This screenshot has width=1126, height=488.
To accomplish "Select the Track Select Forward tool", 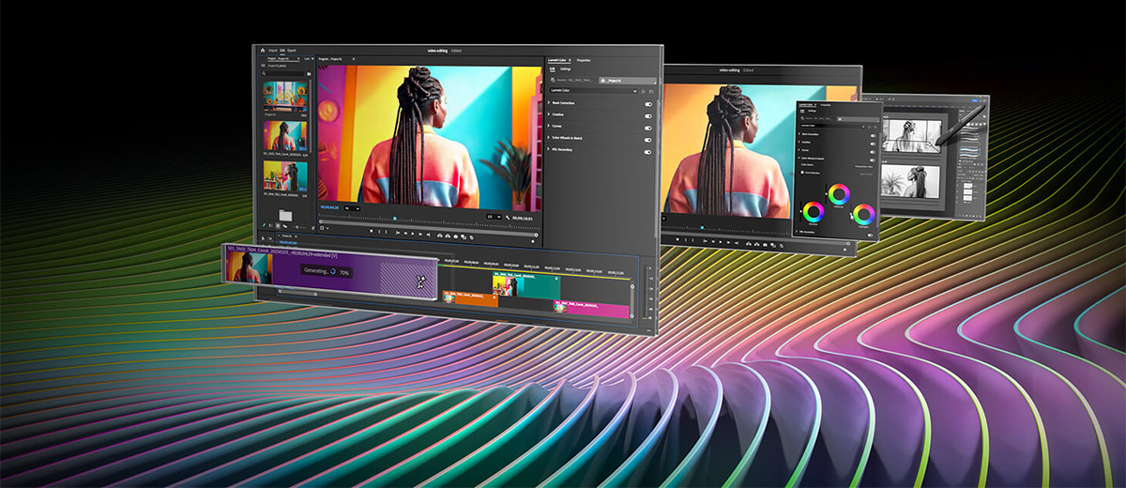I will tap(269, 239).
